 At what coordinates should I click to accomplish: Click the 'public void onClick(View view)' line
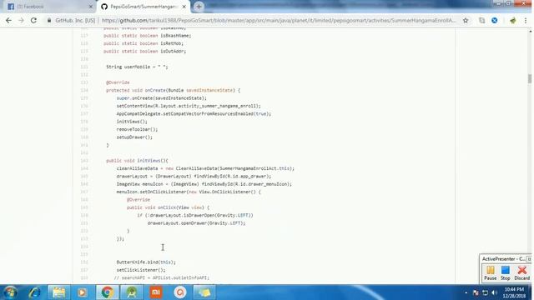click(168, 207)
